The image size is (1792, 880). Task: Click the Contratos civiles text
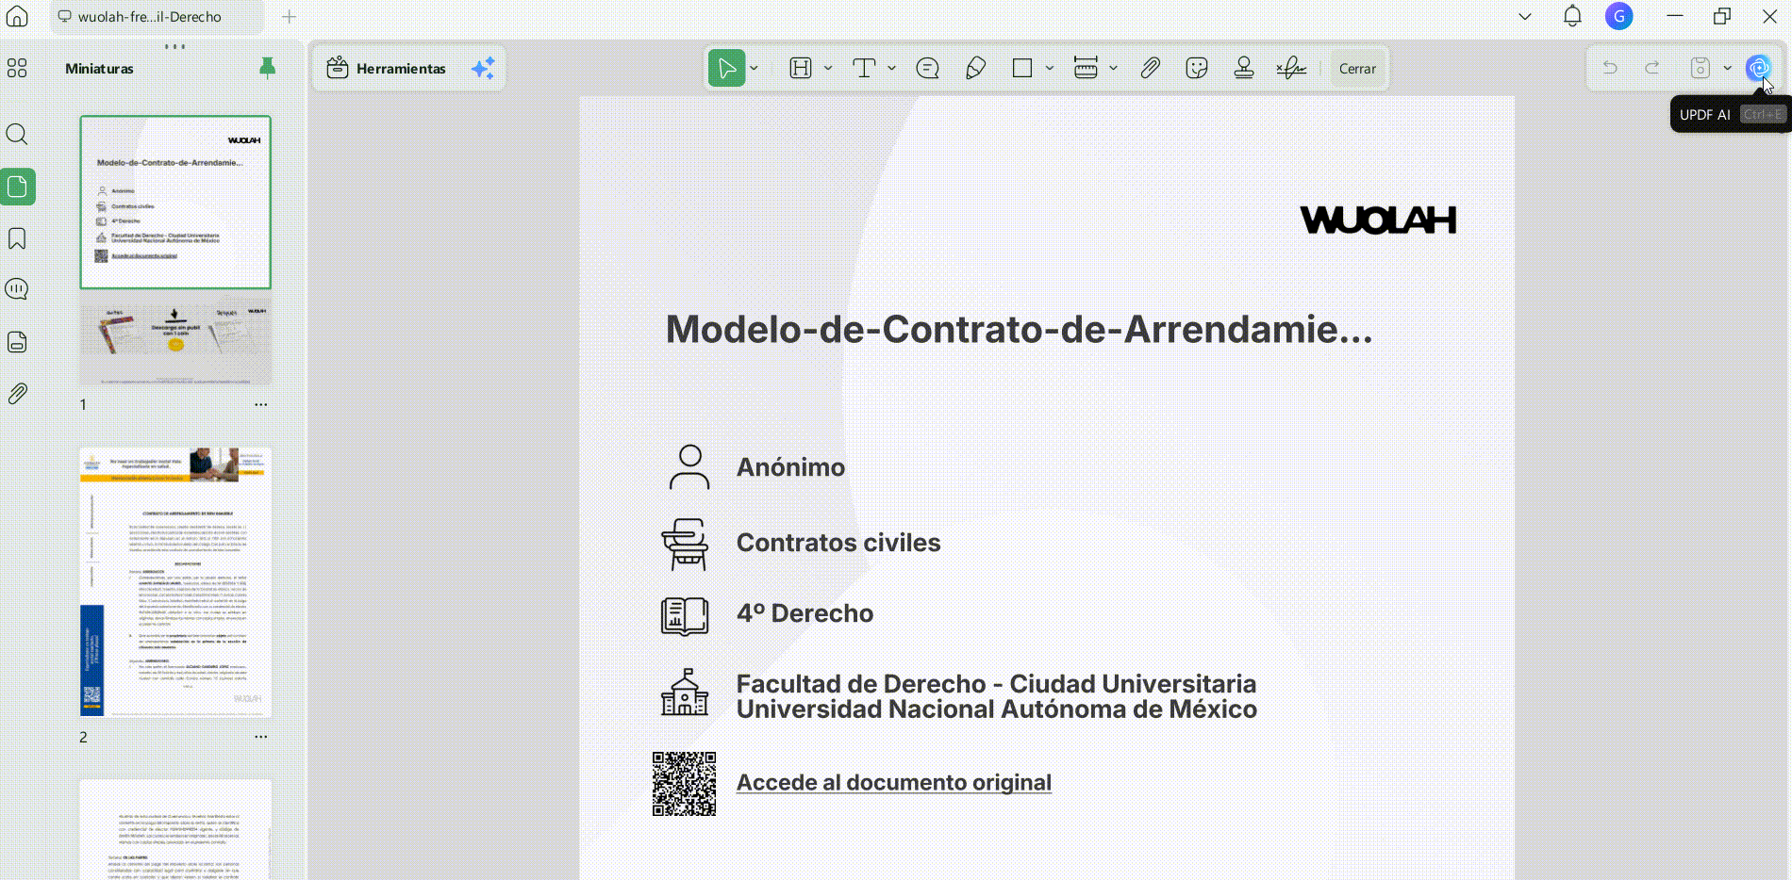tap(838, 543)
